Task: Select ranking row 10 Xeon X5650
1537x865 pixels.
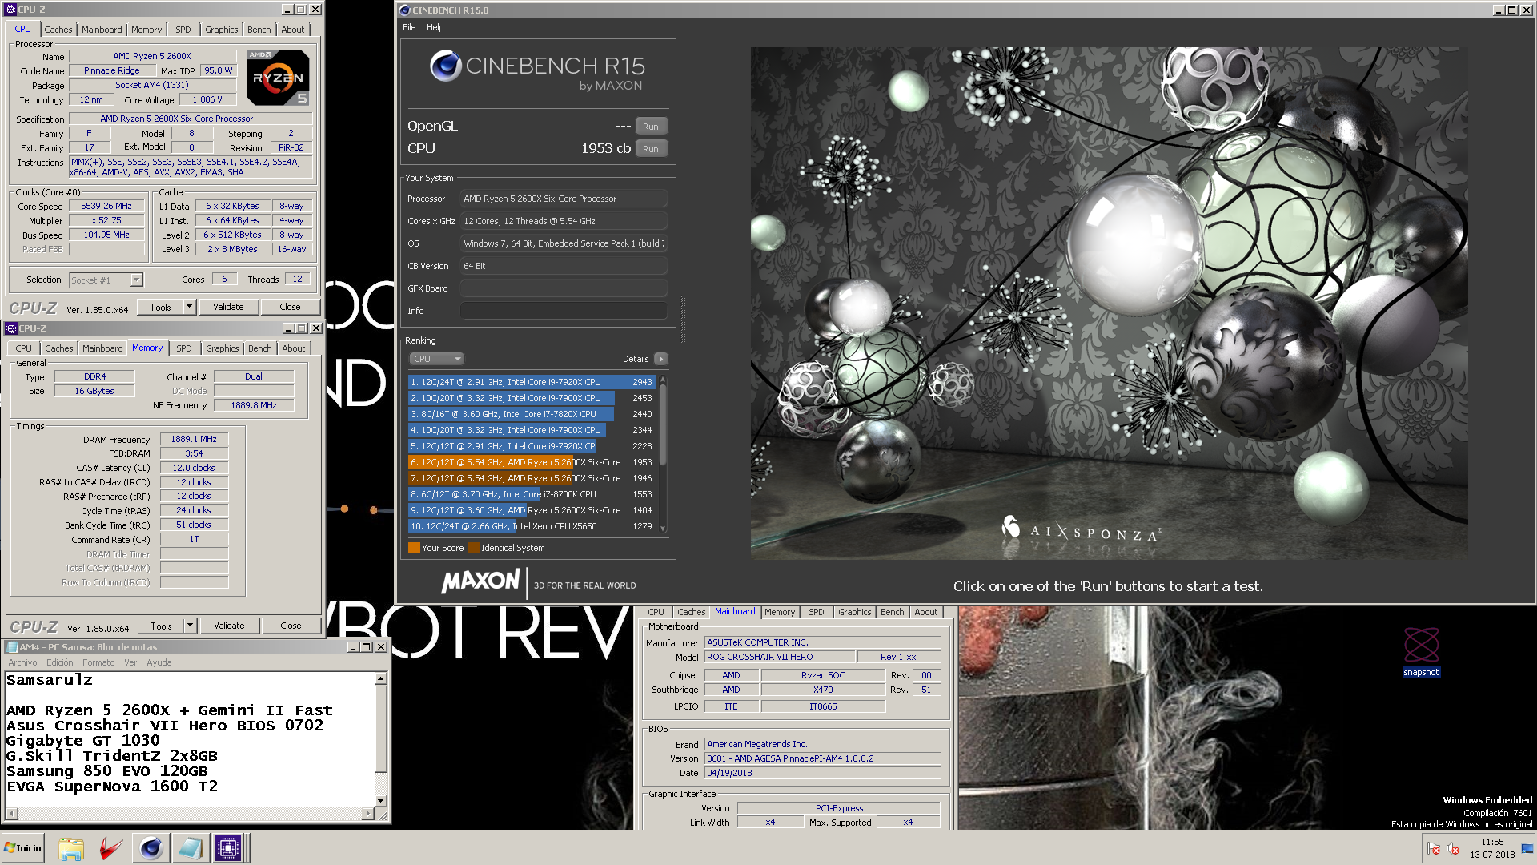Action: coord(532,526)
